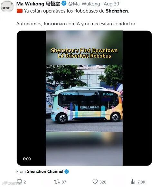Image resolution: width=159 pixels, height=187 pixels.
Task: Click the 87 retweet count
Action: [x=64, y=182]
